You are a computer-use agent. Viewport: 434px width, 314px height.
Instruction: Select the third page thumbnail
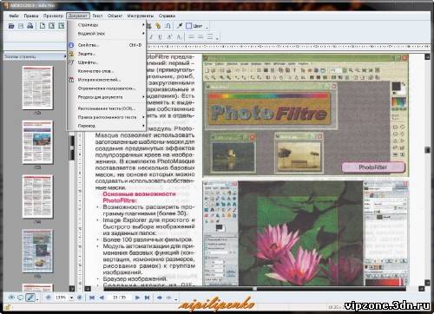click(x=37, y=196)
